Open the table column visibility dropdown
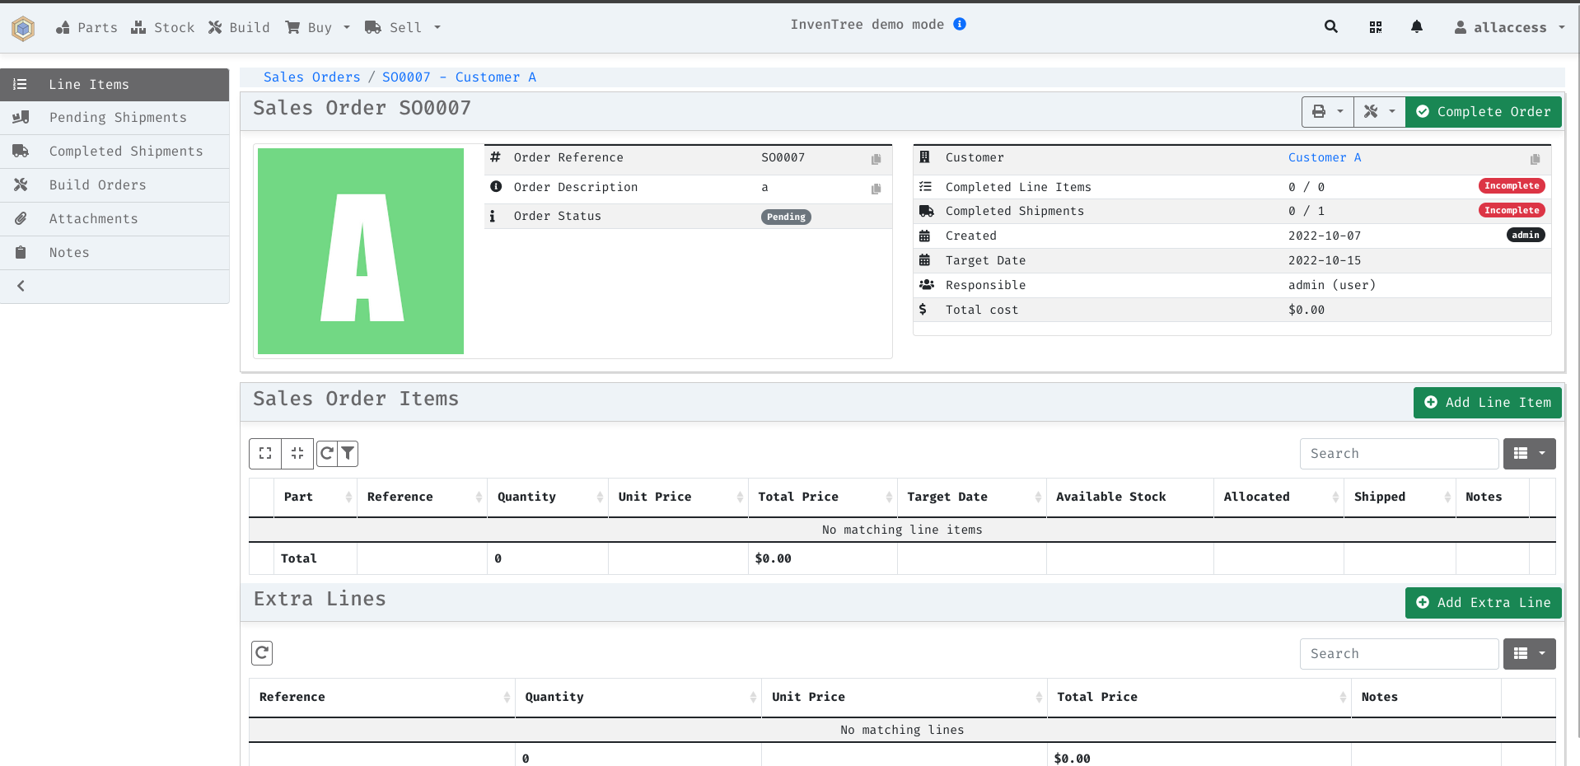 tap(1529, 453)
